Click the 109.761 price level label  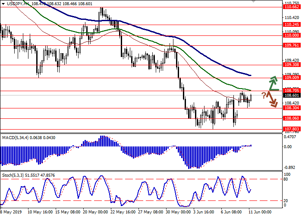click(292, 45)
